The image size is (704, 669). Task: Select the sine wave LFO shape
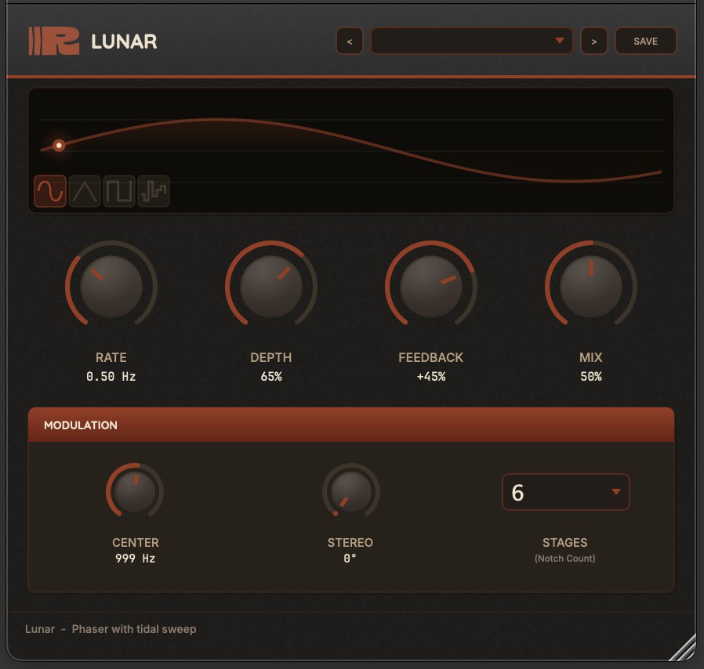(x=50, y=191)
